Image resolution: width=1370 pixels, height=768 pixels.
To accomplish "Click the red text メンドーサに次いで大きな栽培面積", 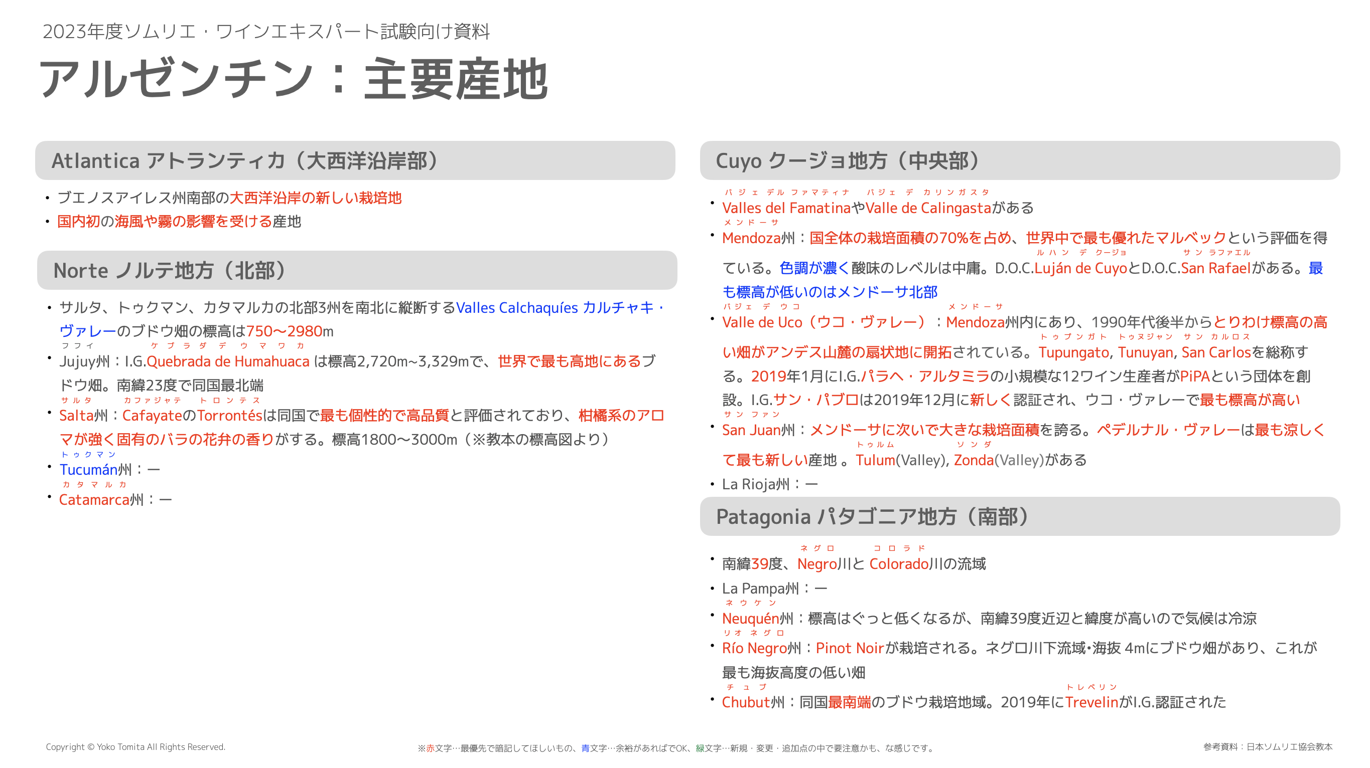I will pyautogui.click(x=924, y=430).
